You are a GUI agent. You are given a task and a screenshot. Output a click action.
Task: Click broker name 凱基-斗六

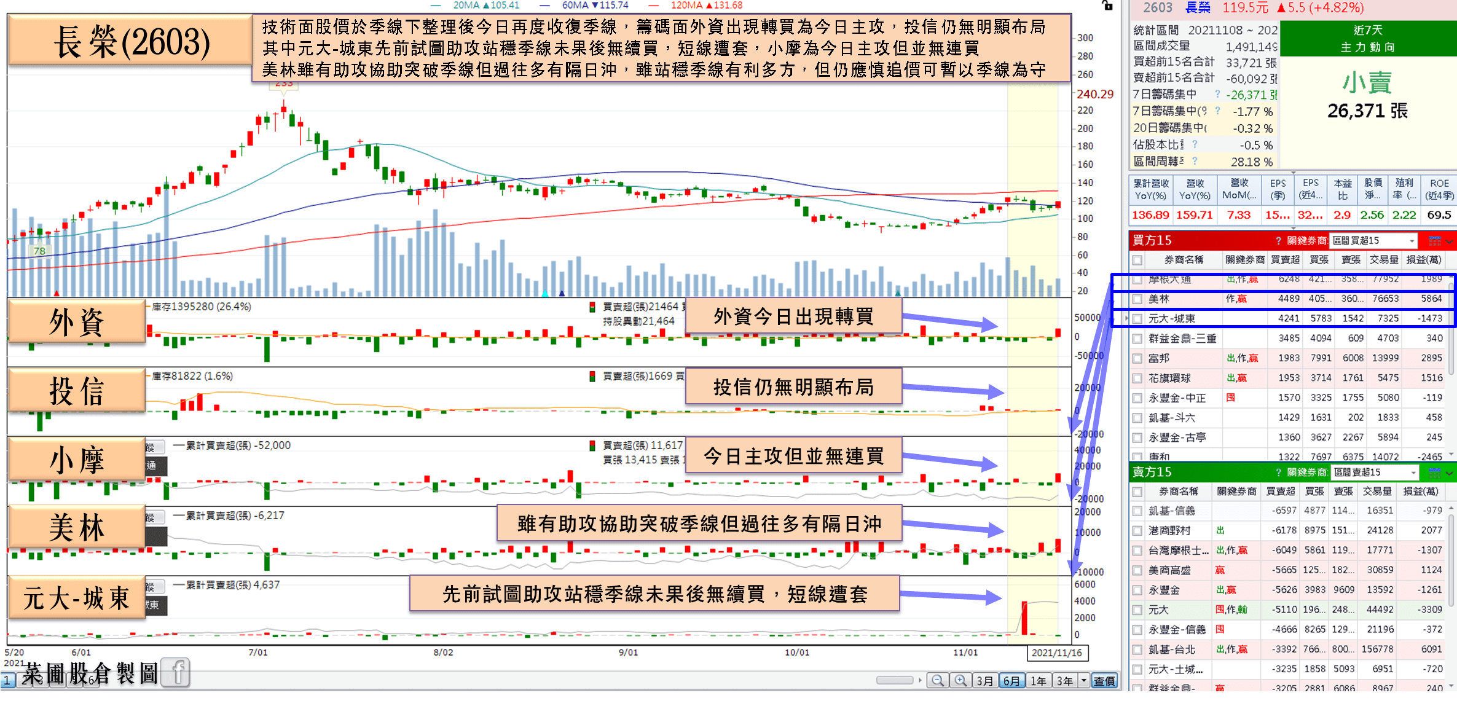(1172, 418)
